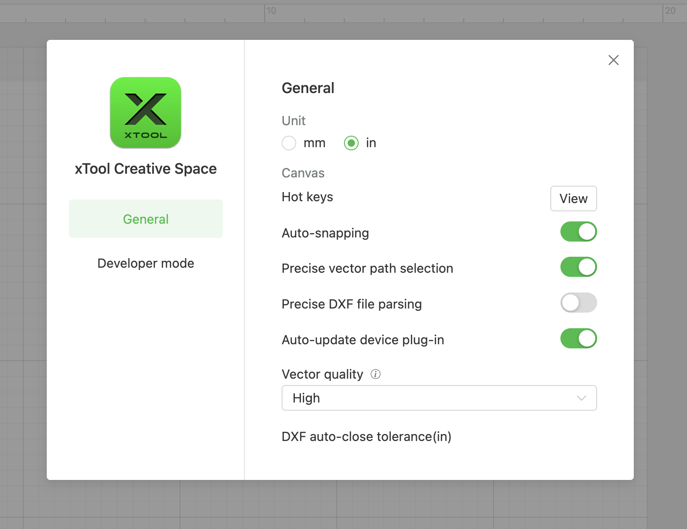
Task: Open the General settings tab
Action: coord(146,219)
